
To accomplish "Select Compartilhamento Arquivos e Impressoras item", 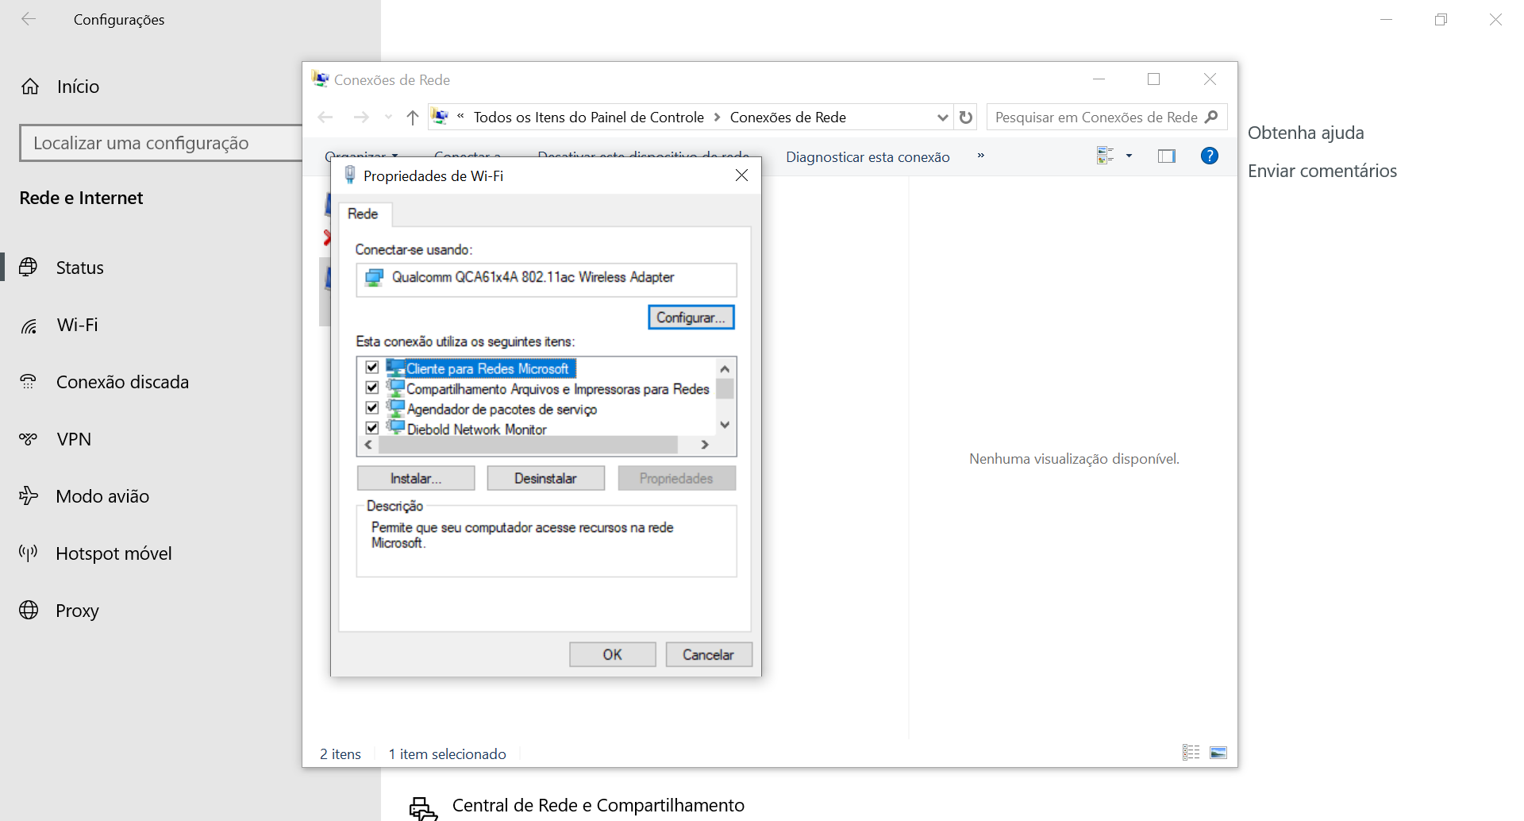I will (557, 389).
